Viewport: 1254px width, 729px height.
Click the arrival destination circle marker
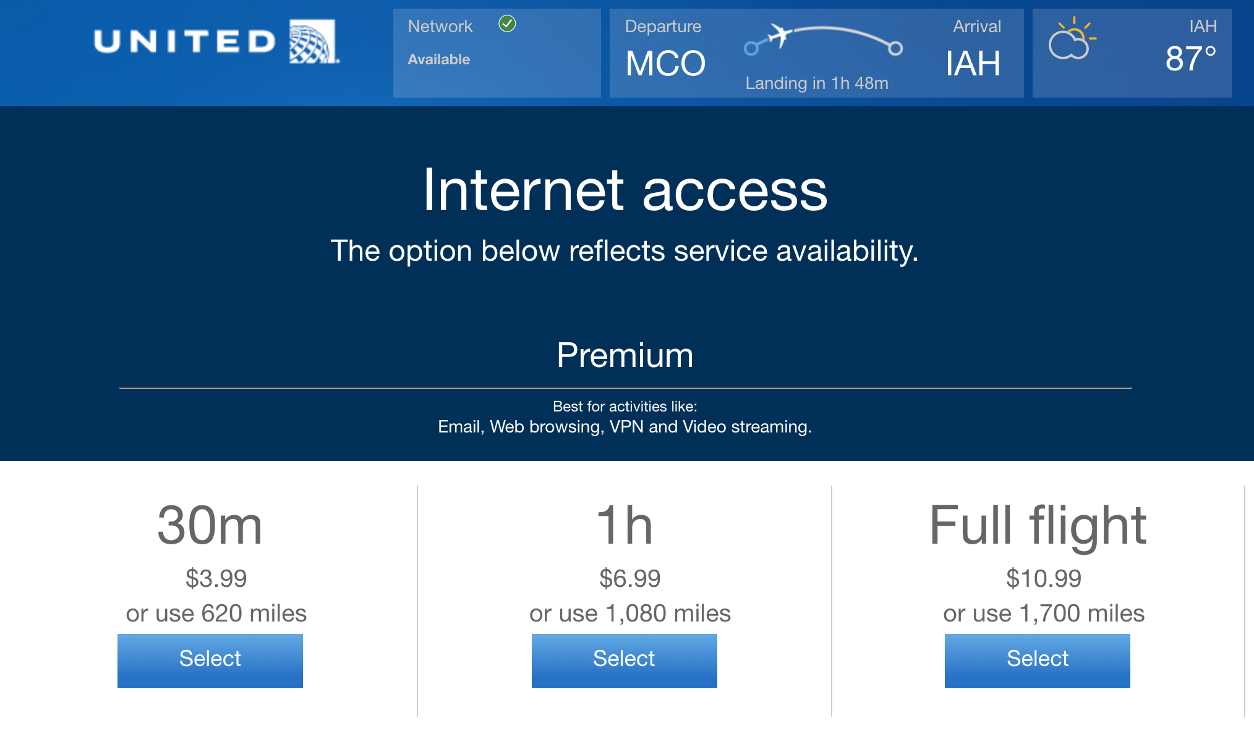pos(895,48)
